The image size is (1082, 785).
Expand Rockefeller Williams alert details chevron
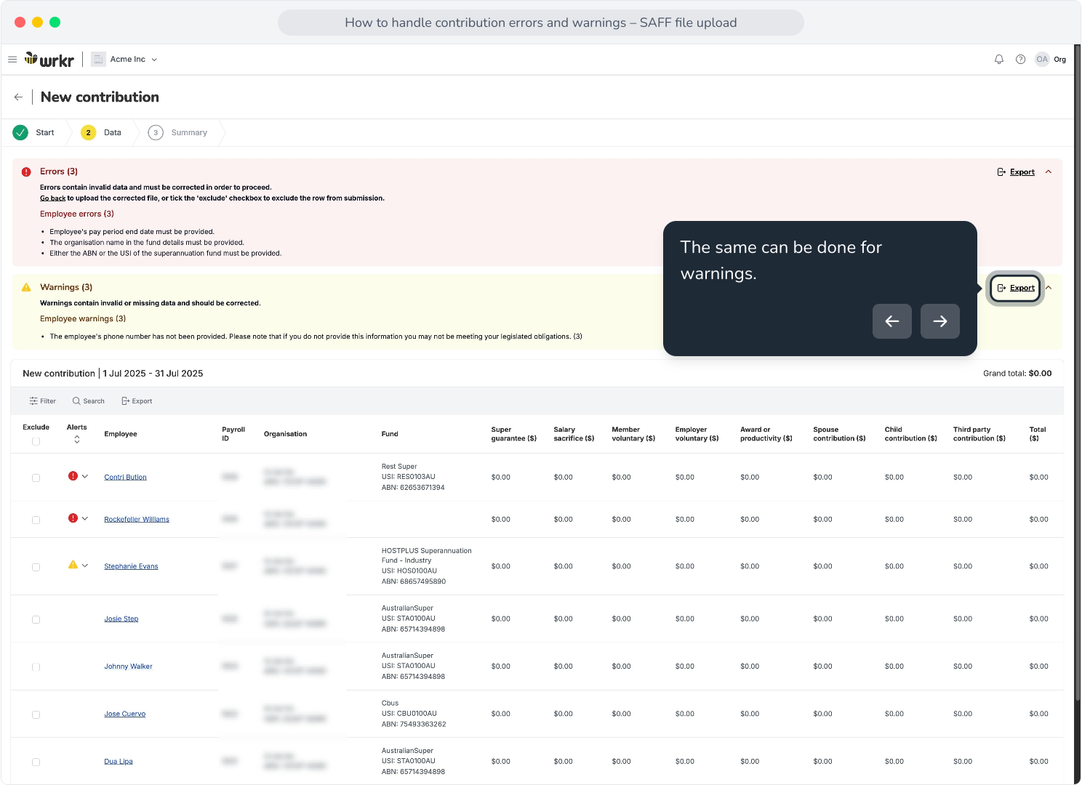click(x=85, y=519)
